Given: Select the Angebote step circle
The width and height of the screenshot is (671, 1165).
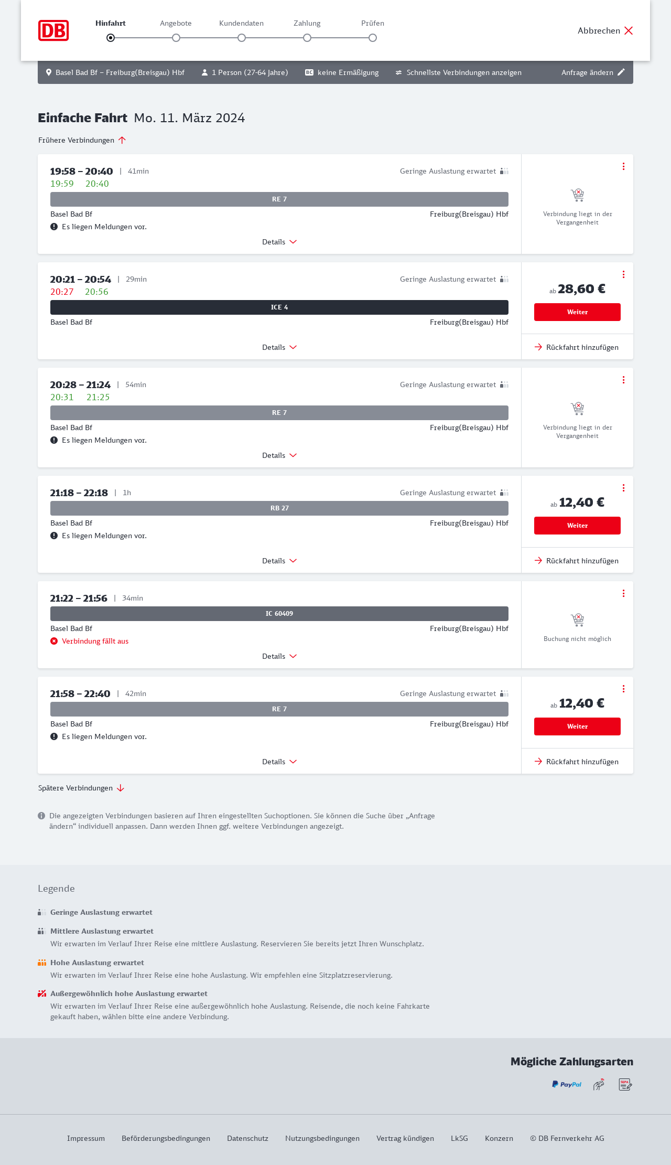Looking at the screenshot, I should coord(176,38).
